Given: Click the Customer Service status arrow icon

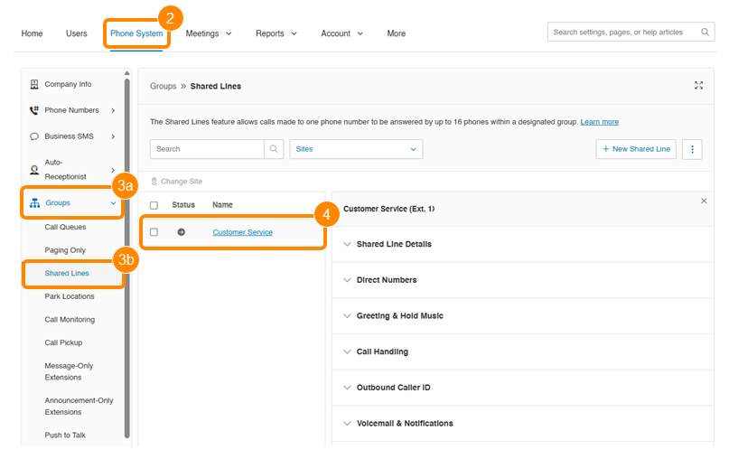Looking at the screenshot, I should [181, 232].
